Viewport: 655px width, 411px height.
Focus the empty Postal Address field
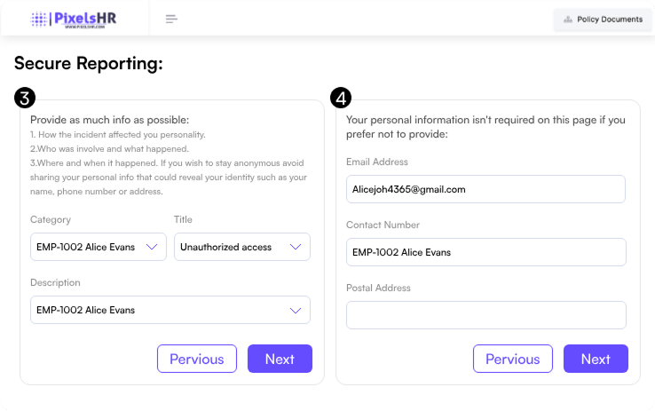click(x=485, y=315)
